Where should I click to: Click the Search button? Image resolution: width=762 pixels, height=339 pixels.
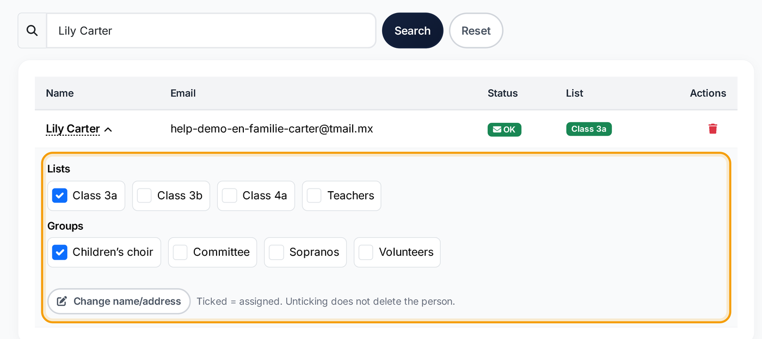tap(413, 30)
